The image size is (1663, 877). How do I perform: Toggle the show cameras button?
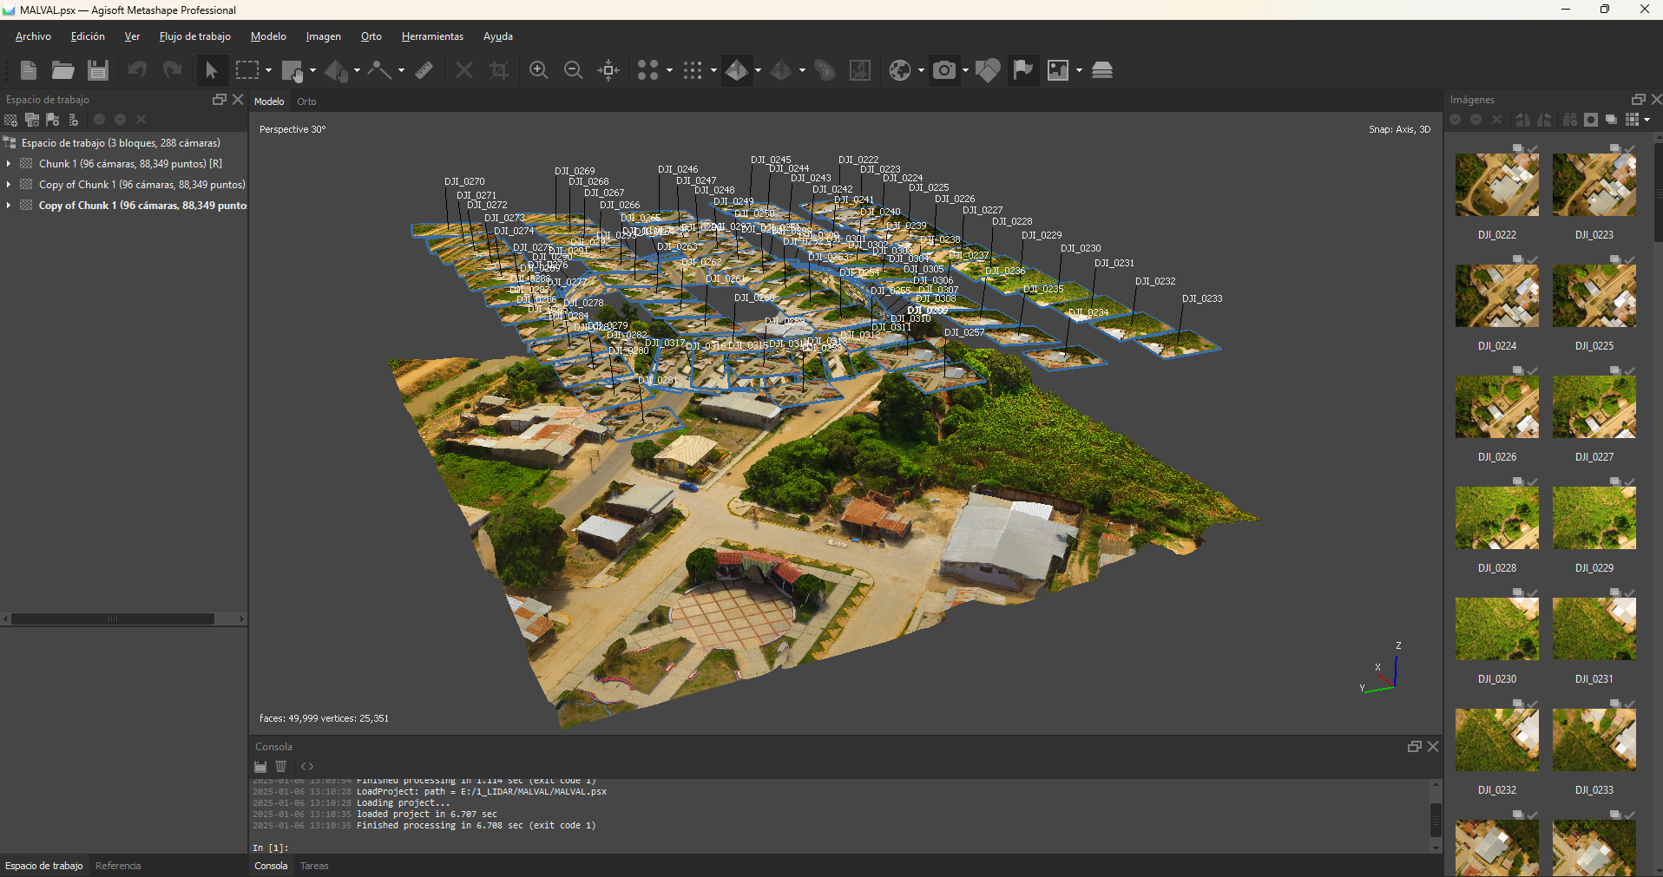944,70
